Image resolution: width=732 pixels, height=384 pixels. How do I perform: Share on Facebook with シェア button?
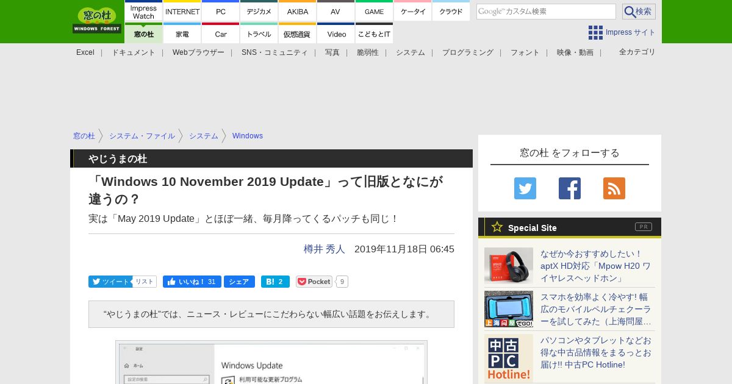pyautogui.click(x=239, y=282)
